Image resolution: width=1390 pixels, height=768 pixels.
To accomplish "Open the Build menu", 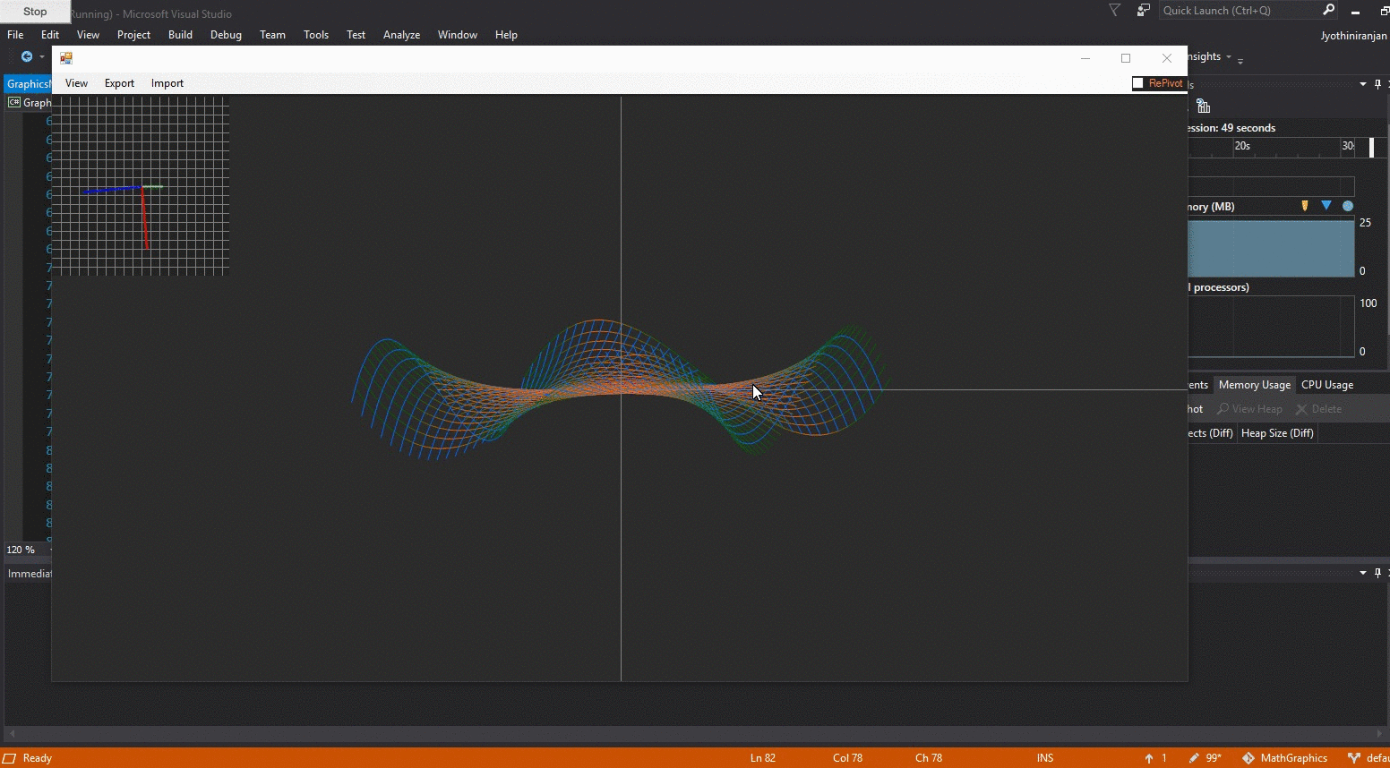I will (x=180, y=35).
